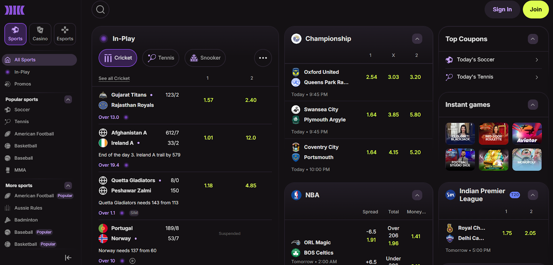
Task: Click the Rajasthan Royals team crest
Action: pos(103,105)
